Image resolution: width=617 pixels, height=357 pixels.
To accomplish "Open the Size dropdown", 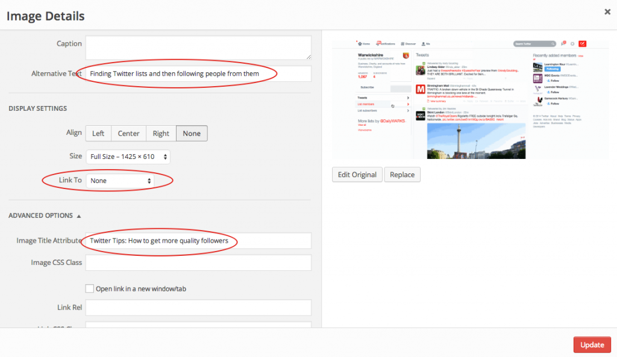I will tap(127, 156).
